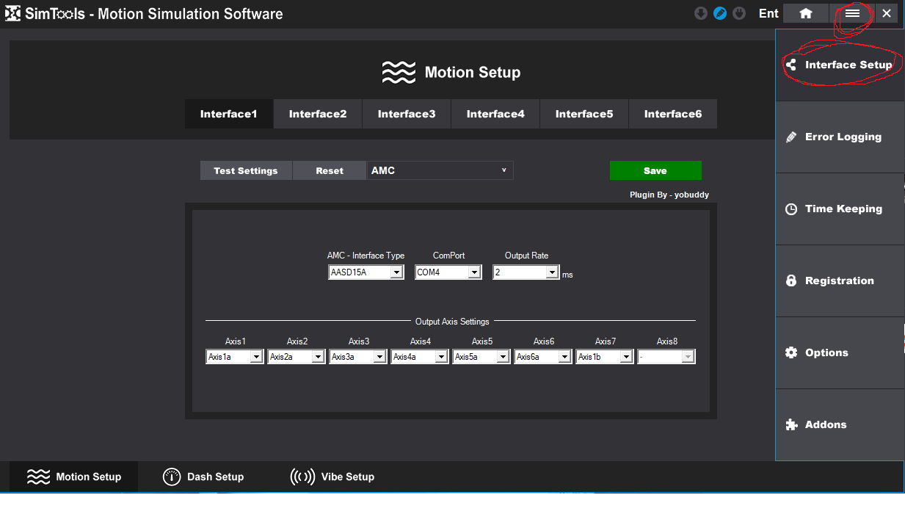Image resolution: width=905 pixels, height=514 pixels.
Task: Open the ComPort COM4 dropdown
Action: (x=448, y=272)
